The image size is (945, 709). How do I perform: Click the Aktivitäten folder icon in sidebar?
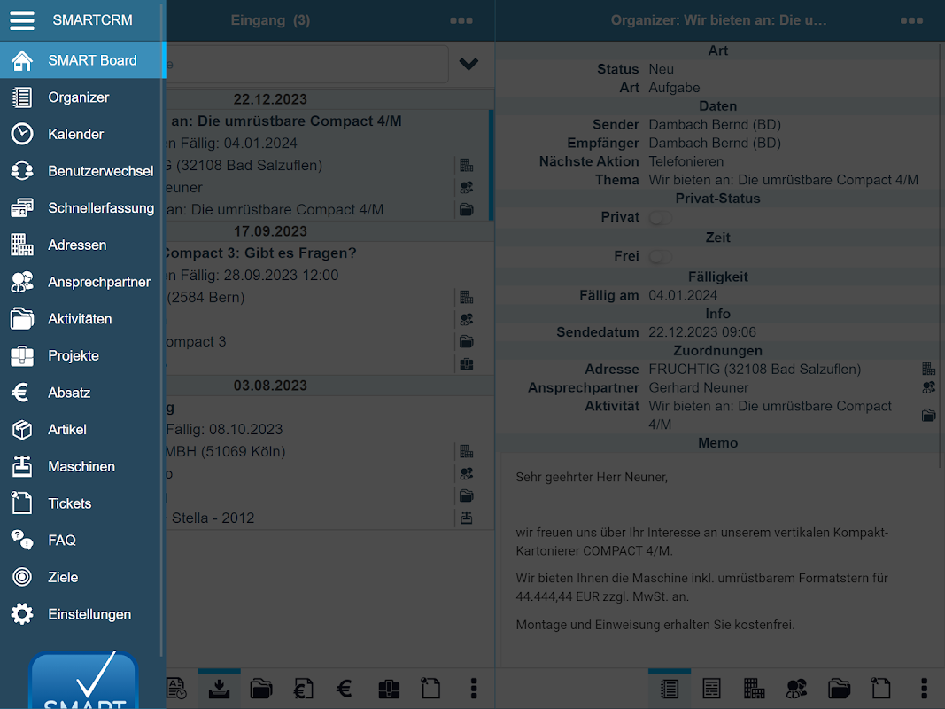point(22,318)
